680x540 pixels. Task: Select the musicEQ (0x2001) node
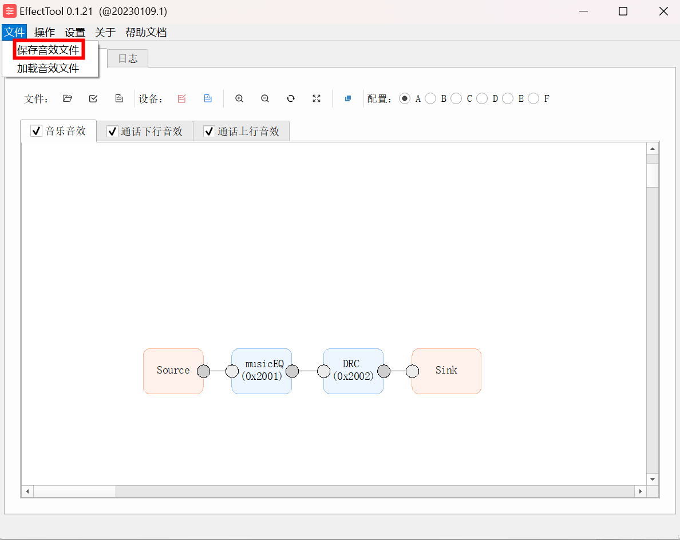(x=262, y=371)
